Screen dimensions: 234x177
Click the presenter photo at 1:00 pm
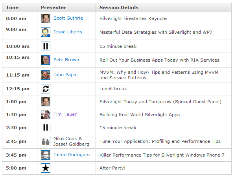[x=46, y=102]
